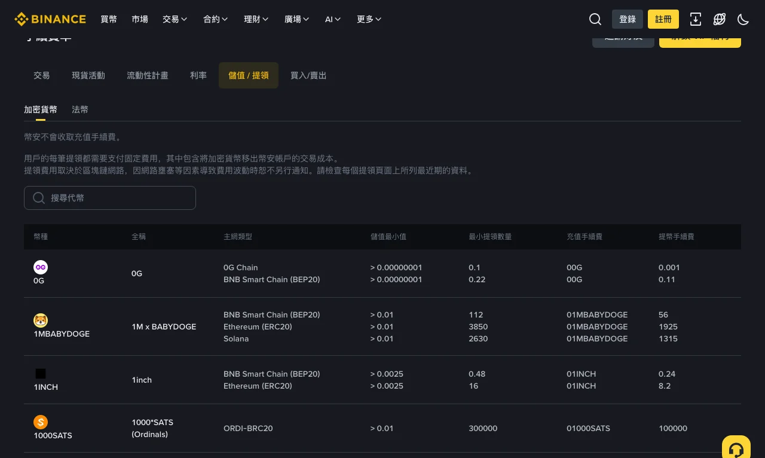
Task: Switch to the 現貨活動 tab
Action: [88, 75]
